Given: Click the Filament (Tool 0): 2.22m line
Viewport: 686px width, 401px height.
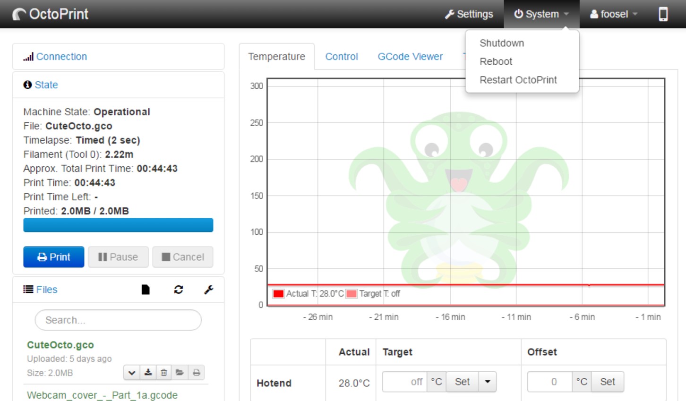Looking at the screenshot, I should (x=78, y=154).
